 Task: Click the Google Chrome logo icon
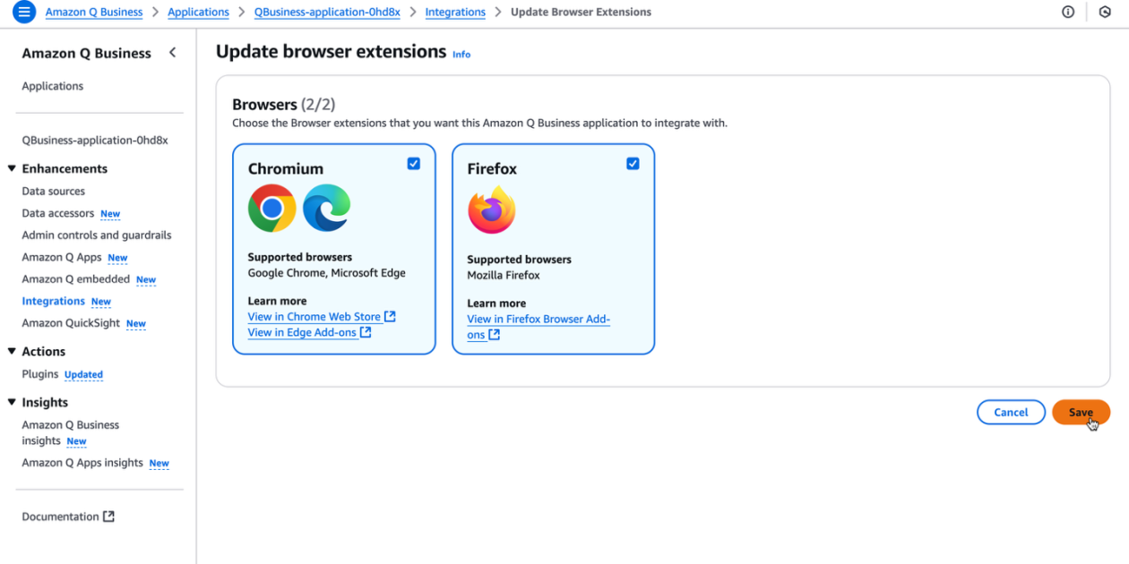click(x=271, y=208)
